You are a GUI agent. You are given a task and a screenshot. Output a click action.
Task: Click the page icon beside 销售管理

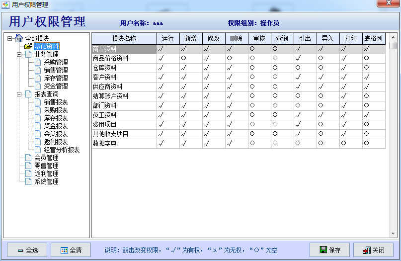(38, 70)
